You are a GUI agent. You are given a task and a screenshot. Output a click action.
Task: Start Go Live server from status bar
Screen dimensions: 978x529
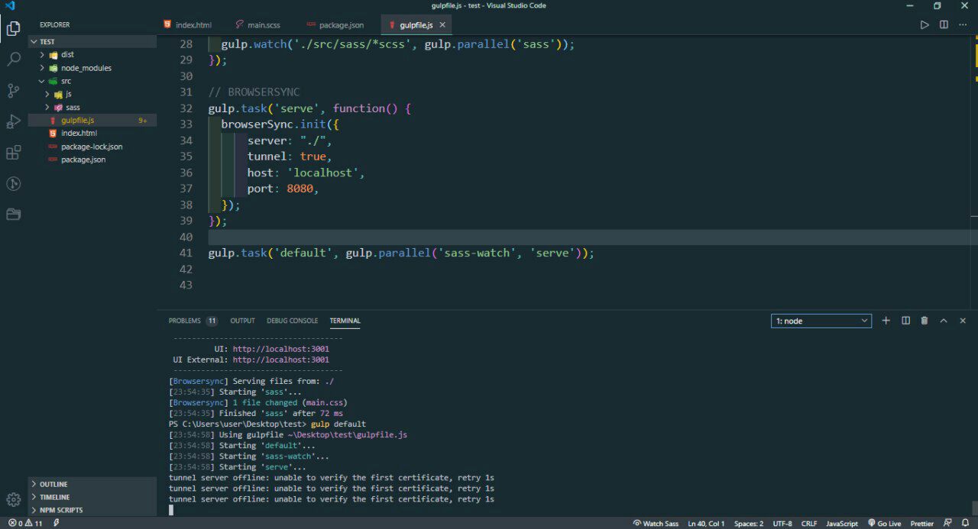(x=885, y=524)
